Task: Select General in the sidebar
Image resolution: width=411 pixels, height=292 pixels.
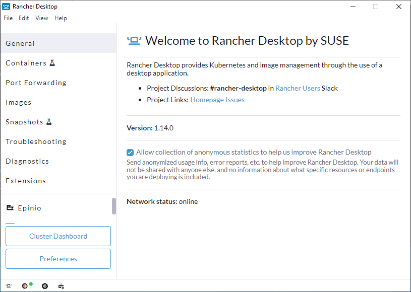Action: coord(58,43)
